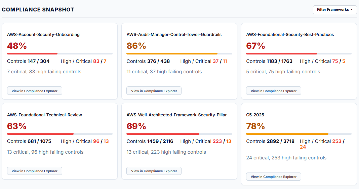
Task: Click the Controls 2892 / 3718 value
Action: (x=270, y=141)
